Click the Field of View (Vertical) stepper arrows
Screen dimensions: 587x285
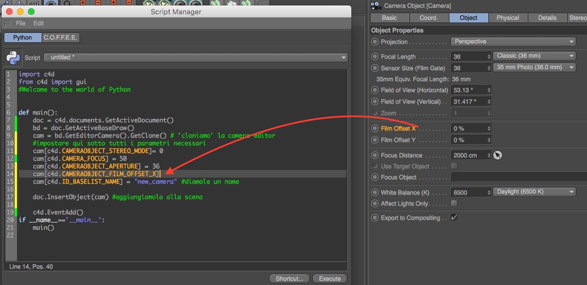click(488, 101)
